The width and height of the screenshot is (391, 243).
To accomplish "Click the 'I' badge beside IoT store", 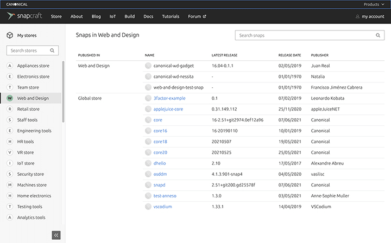I will pyautogui.click(x=10, y=163).
